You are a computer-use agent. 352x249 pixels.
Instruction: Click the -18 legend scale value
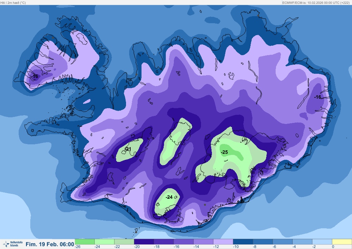tap(157, 247)
